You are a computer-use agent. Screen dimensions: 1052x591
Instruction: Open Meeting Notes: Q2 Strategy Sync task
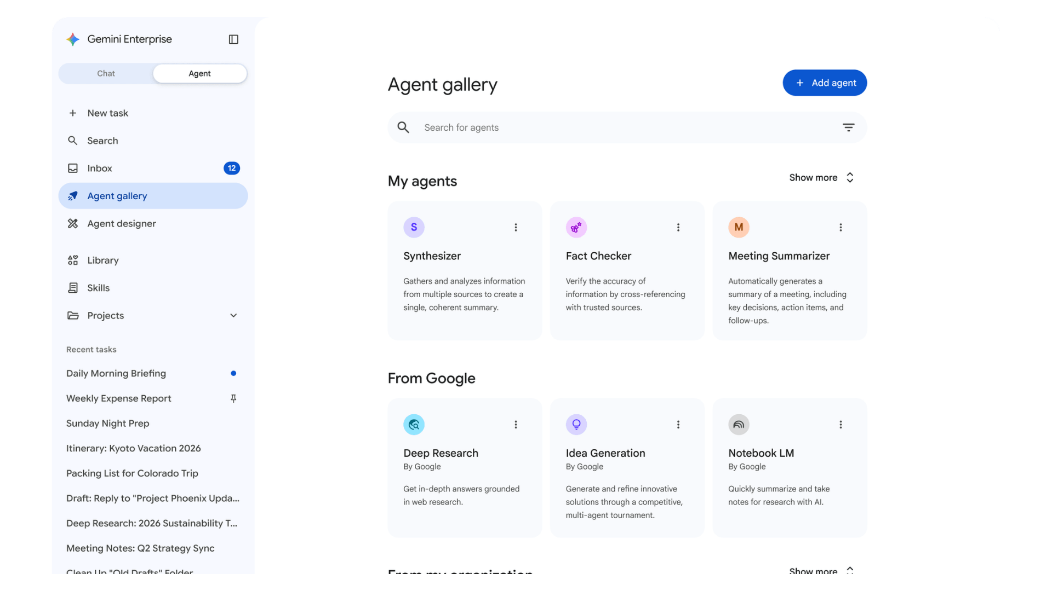coord(140,548)
